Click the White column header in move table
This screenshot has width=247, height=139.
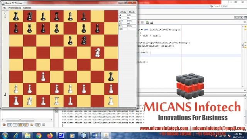(x=123, y=12)
